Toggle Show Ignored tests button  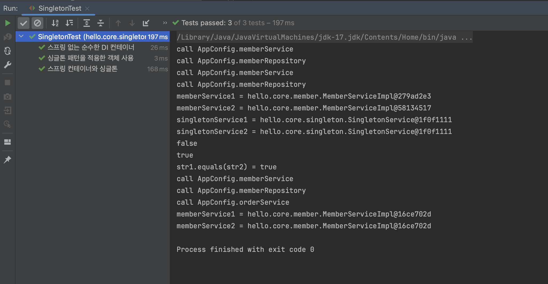pos(37,23)
